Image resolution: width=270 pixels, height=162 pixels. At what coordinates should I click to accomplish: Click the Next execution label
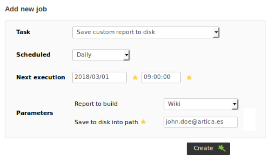tap(41, 78)
